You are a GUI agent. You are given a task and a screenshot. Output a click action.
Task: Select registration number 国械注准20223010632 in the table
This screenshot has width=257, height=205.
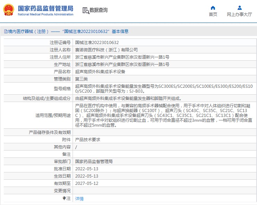tap(97, 43)
